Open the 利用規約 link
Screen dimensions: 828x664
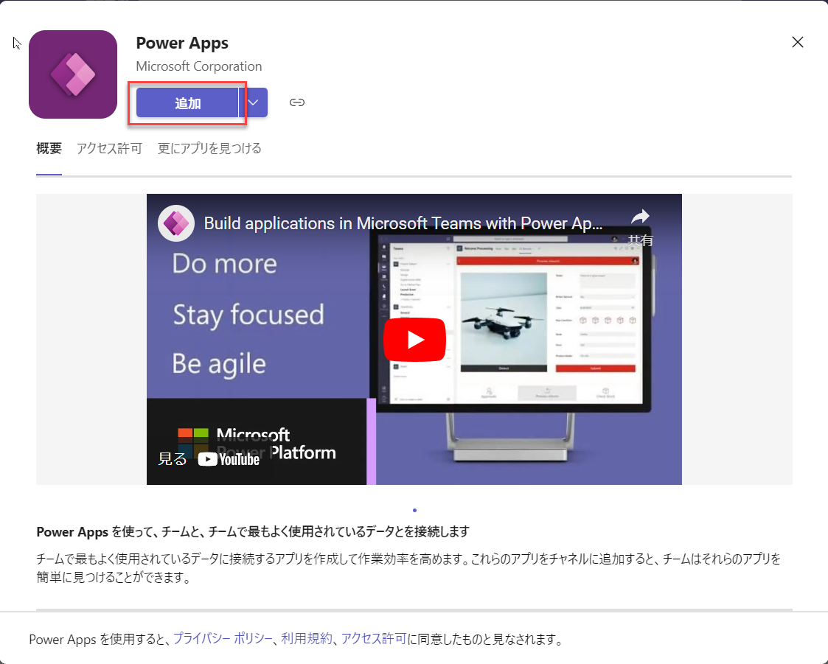[306, 639]
